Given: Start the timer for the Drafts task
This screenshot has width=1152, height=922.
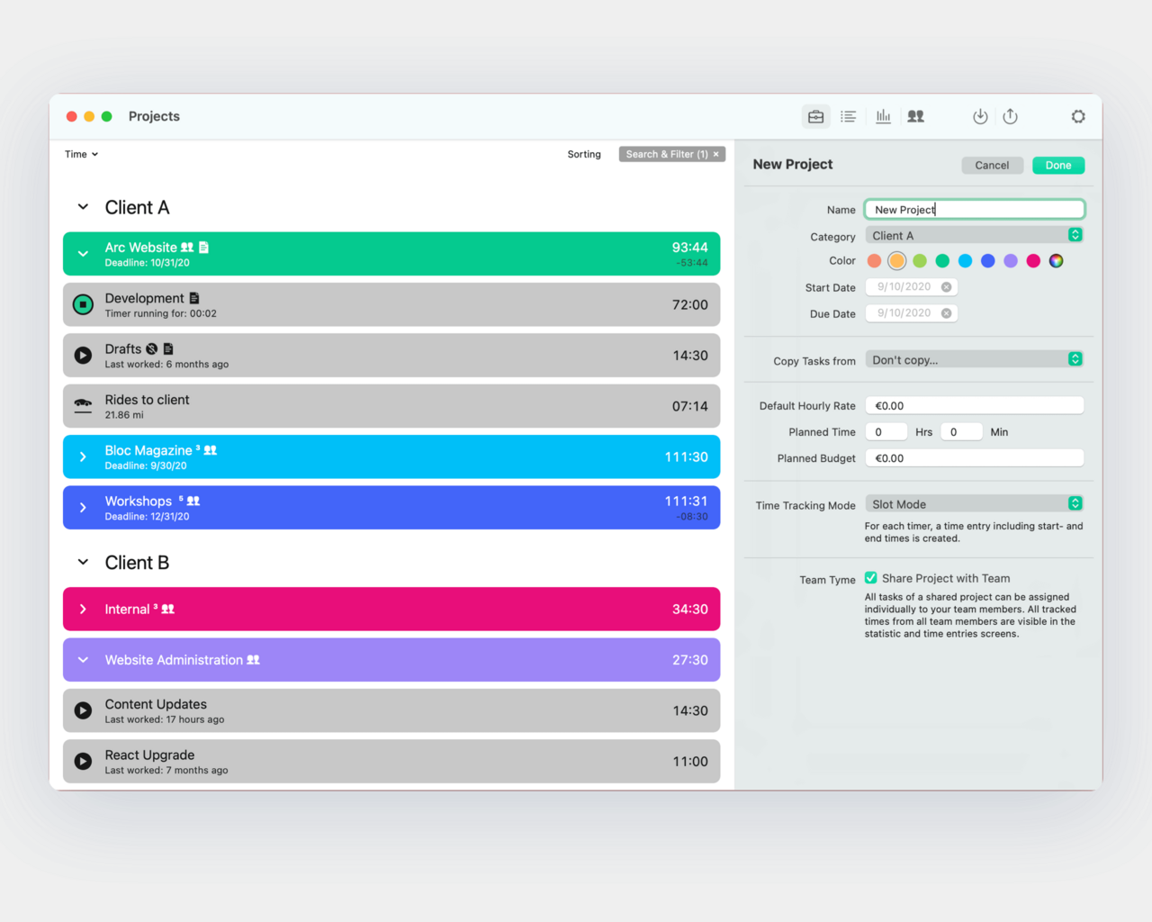Looking at the screenshot, I should 83,356.
